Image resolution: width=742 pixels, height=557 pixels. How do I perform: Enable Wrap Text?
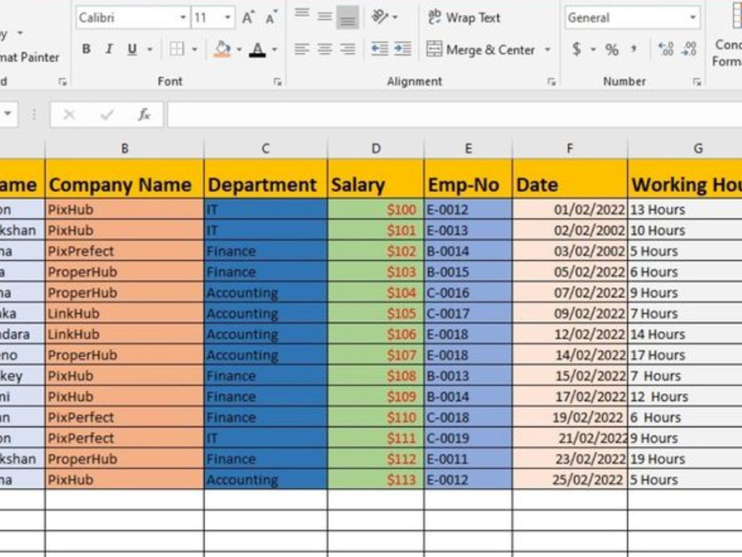coord(464,18)
